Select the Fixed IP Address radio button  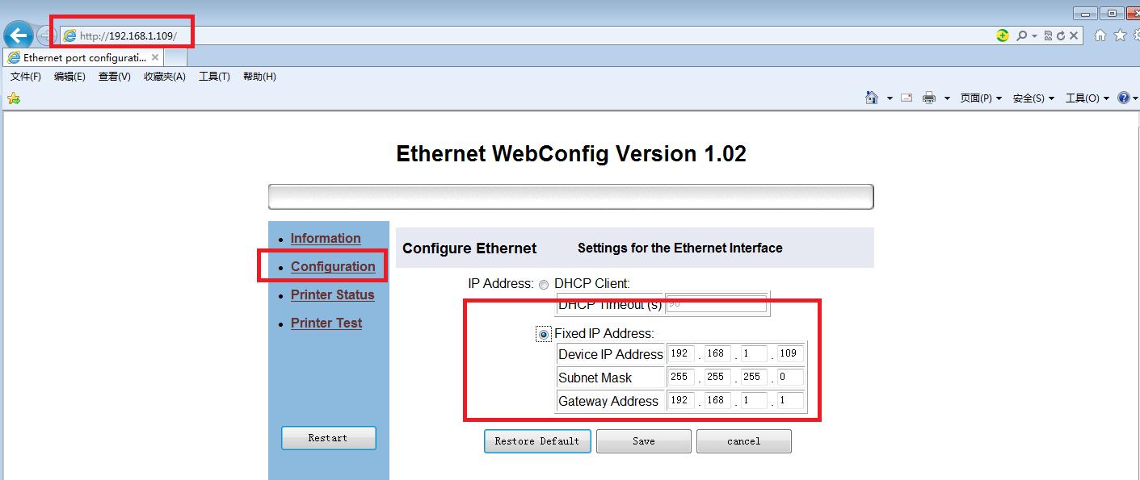tap(544, 334)
